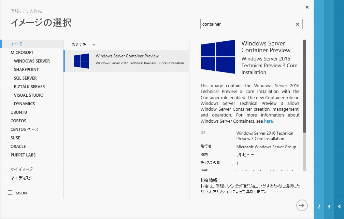Viewport: 344px width, 219px height.
Task: Click the Microsoft Windows Server Group publisher value
Action: (x=266, y=147)
